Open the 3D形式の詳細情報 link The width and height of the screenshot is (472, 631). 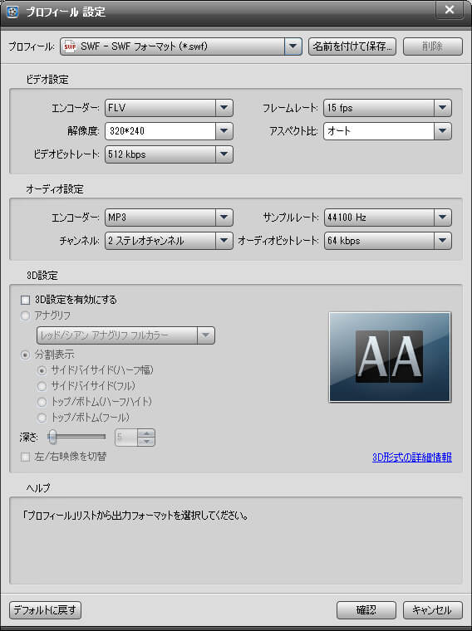pyautogui.click(x=412, y=457)
